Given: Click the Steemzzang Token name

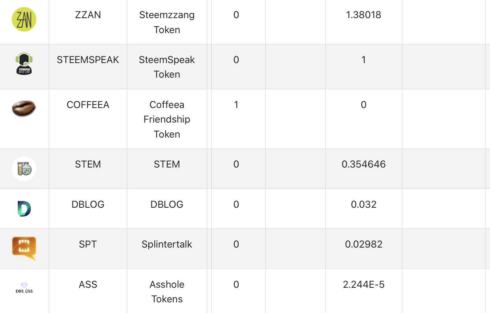Looking at the screenshot, I should pyautogui.click(x=167, y=22).
